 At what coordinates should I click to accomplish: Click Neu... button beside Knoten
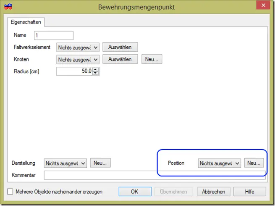[x=152, y=59]
